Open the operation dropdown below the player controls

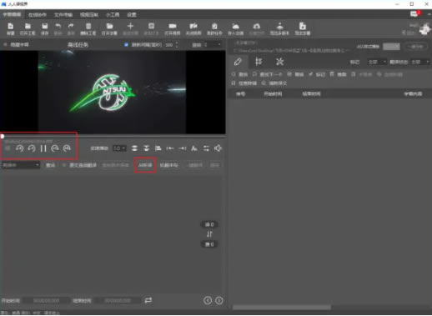[x=21, y=165]
